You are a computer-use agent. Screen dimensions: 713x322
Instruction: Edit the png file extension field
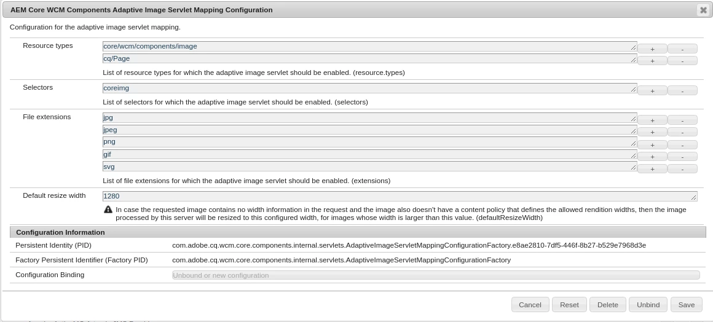(x=369, y=142)
